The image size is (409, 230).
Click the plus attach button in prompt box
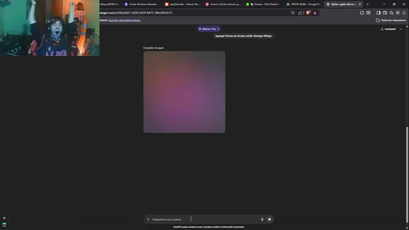click(x=148, y=219)
